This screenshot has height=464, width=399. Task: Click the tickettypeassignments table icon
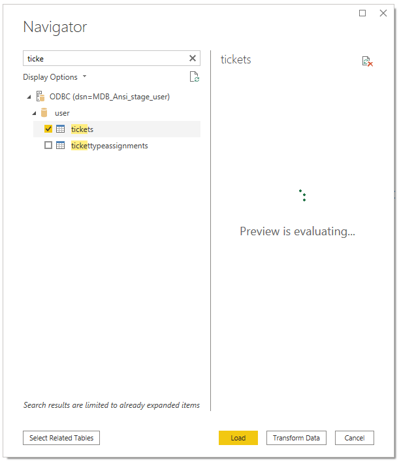(x=60, y=146)
